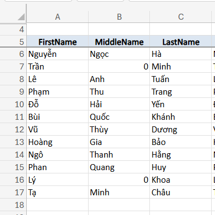Image resolution: width=215 pixels, height=215 pixels.
Task: Click the MiddleName header cell
Action: click(x=119, y=42)
